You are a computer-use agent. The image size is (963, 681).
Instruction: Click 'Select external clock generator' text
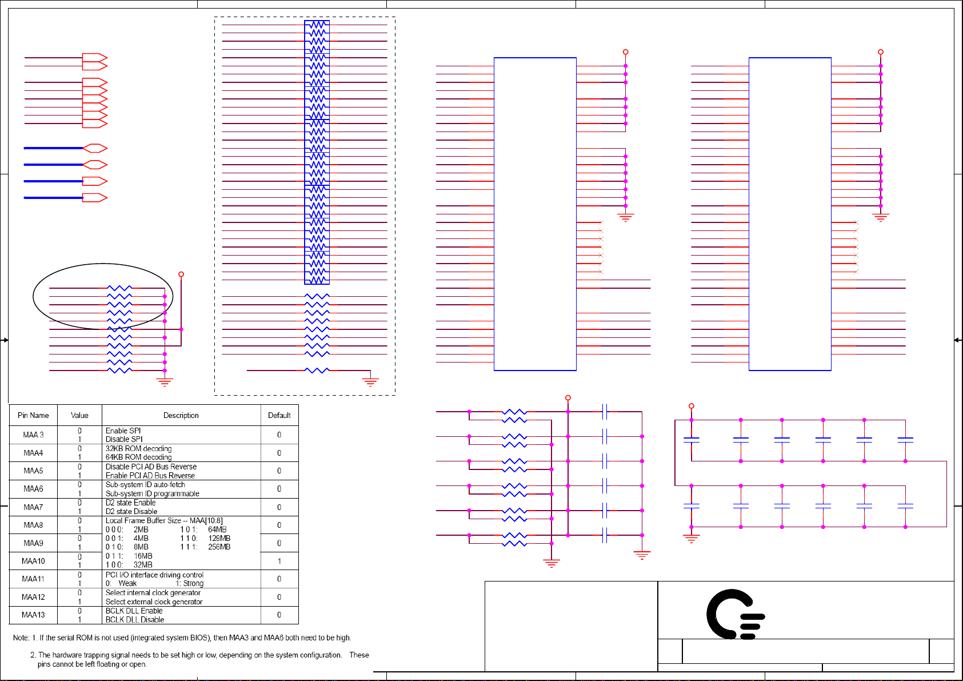click(x=154, y=602)
